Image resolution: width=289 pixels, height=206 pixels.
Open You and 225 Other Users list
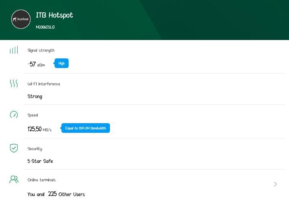point(56,194)
